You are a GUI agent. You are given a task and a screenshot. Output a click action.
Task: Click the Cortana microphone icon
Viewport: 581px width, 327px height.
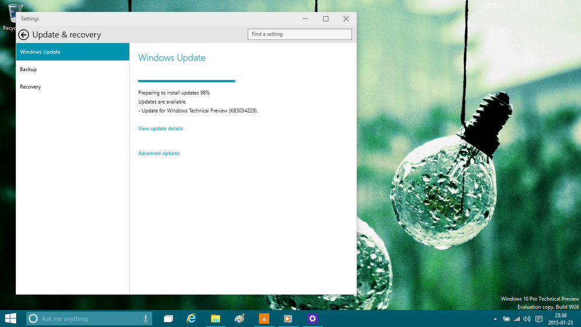[x=145, y=319]
